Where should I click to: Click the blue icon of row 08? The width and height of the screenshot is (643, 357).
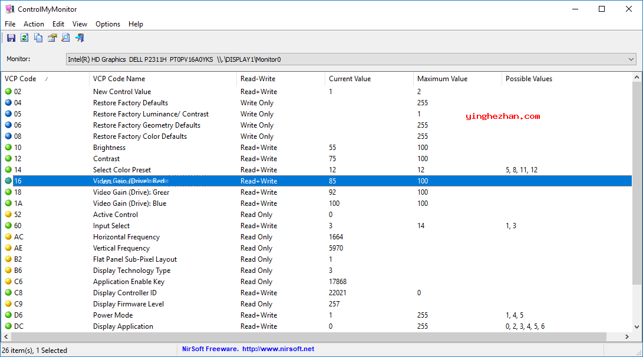[x=8, y=136]
